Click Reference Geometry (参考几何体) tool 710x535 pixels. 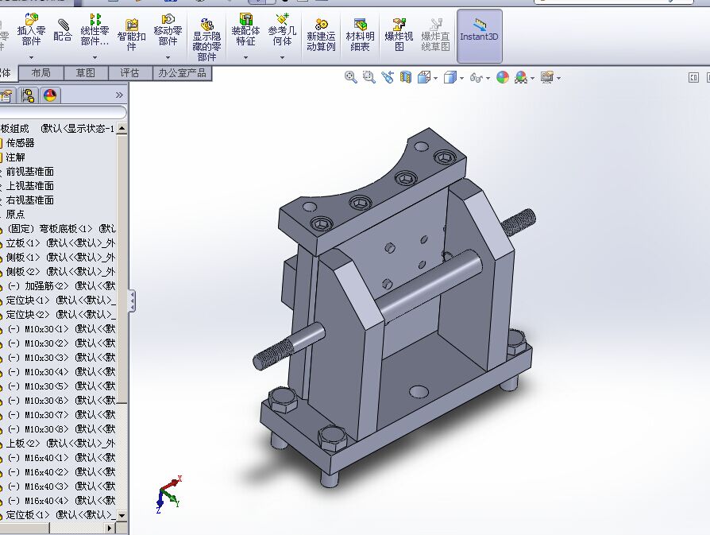coord(282,29)
